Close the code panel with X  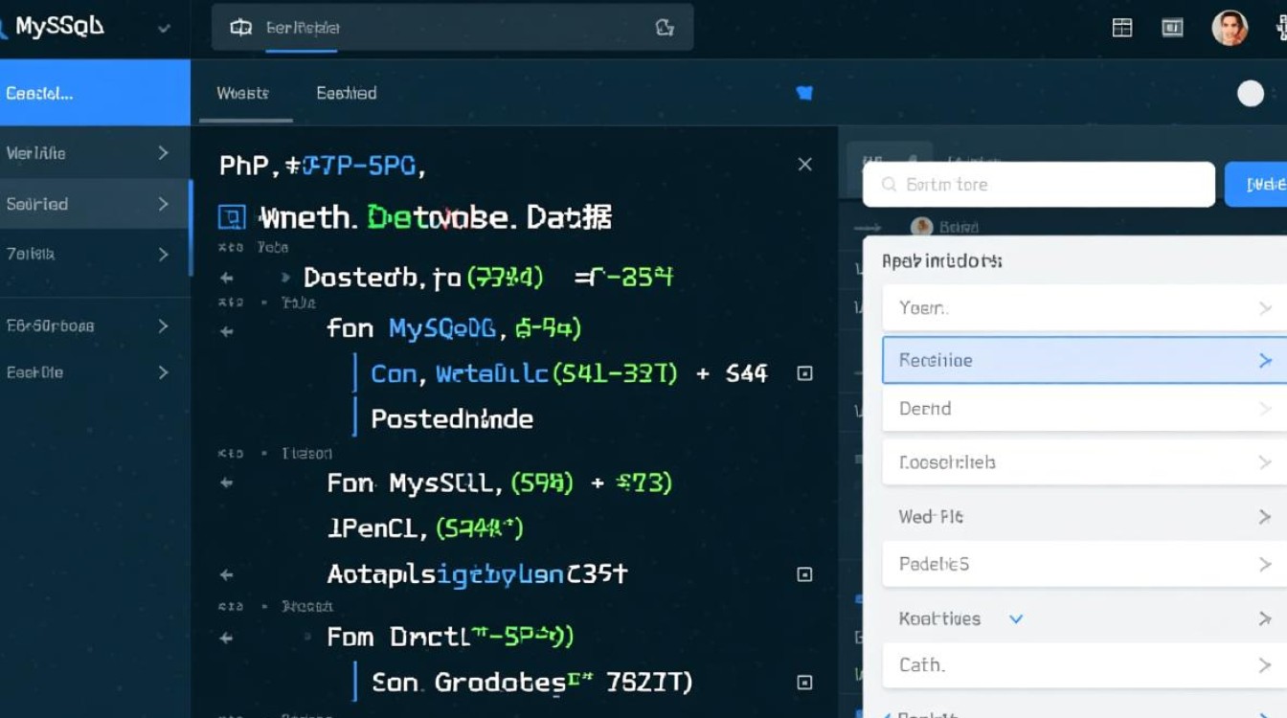tap(804, 165)
